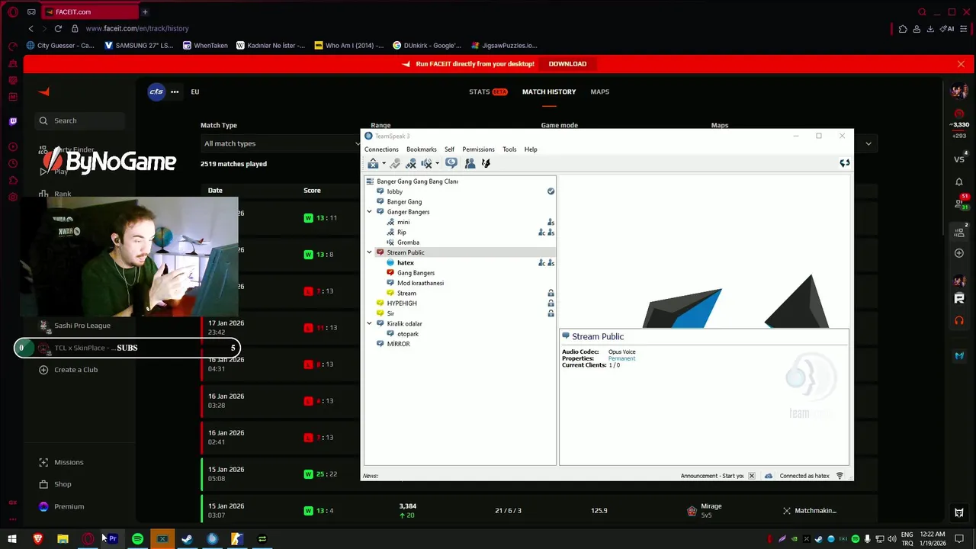Open Connections menu in TeamSpeak
Viewport: 976px width, 549px height.
(x=381, y=149)
